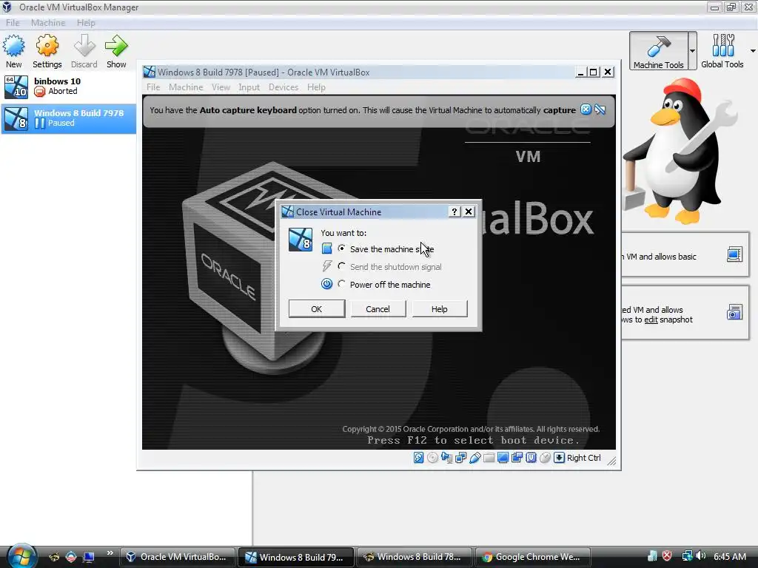
Task: Open Input menu in the VM window
Action: click(249, 87)
